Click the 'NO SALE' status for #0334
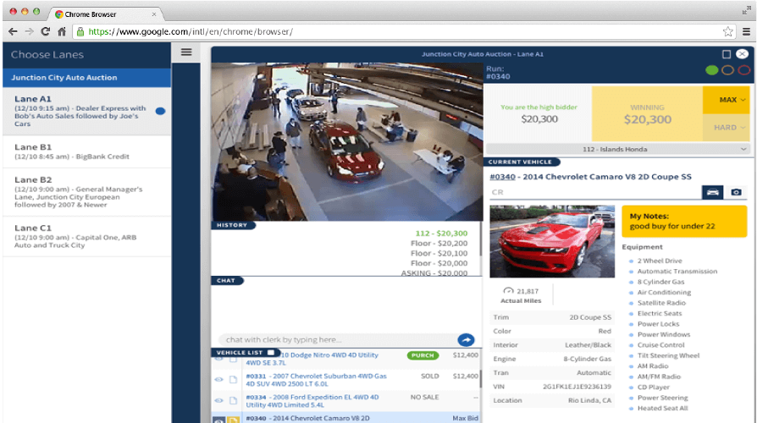 (425, 397)
